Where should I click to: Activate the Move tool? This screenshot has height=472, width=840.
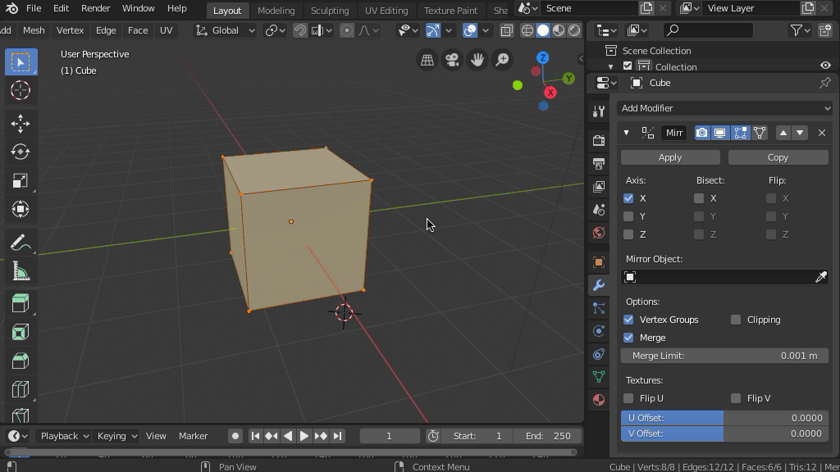[x=21, y=123]
